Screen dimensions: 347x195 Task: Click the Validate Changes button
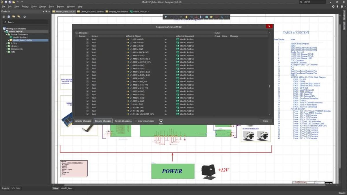[x=83, y=121]
